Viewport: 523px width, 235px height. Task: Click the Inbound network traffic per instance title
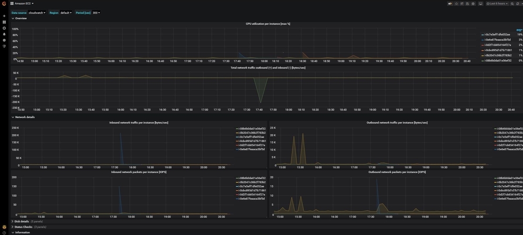tap(139, 123)
